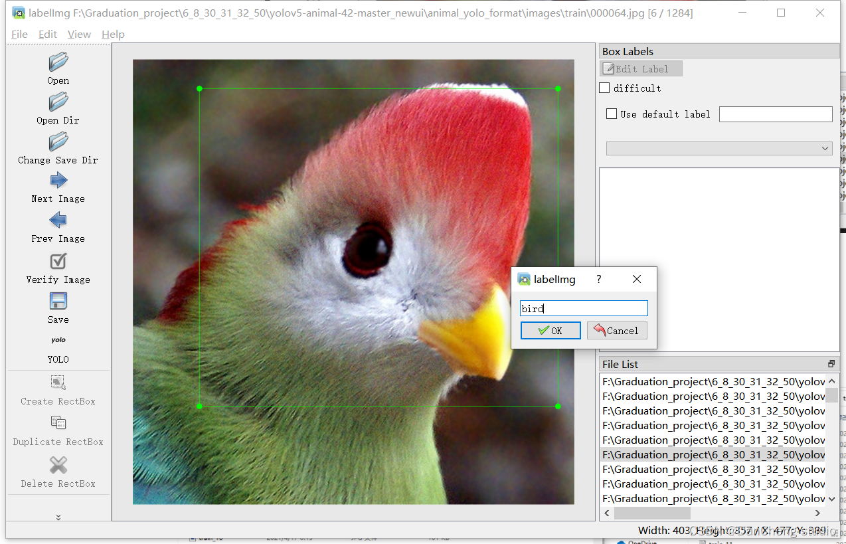Viewport: 846px width, 544px height.
Task: Toggle the Use default label checkbox
Action: 612,114
